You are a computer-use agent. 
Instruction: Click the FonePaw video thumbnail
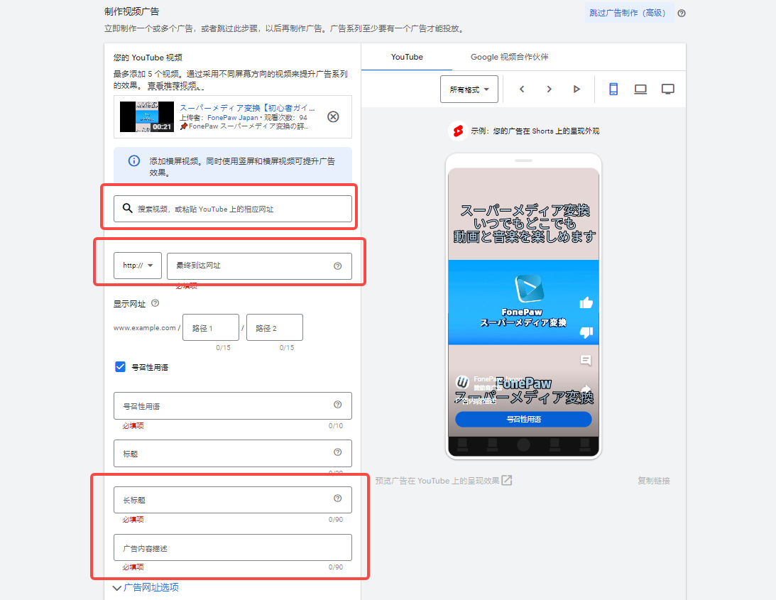[146, 116]
